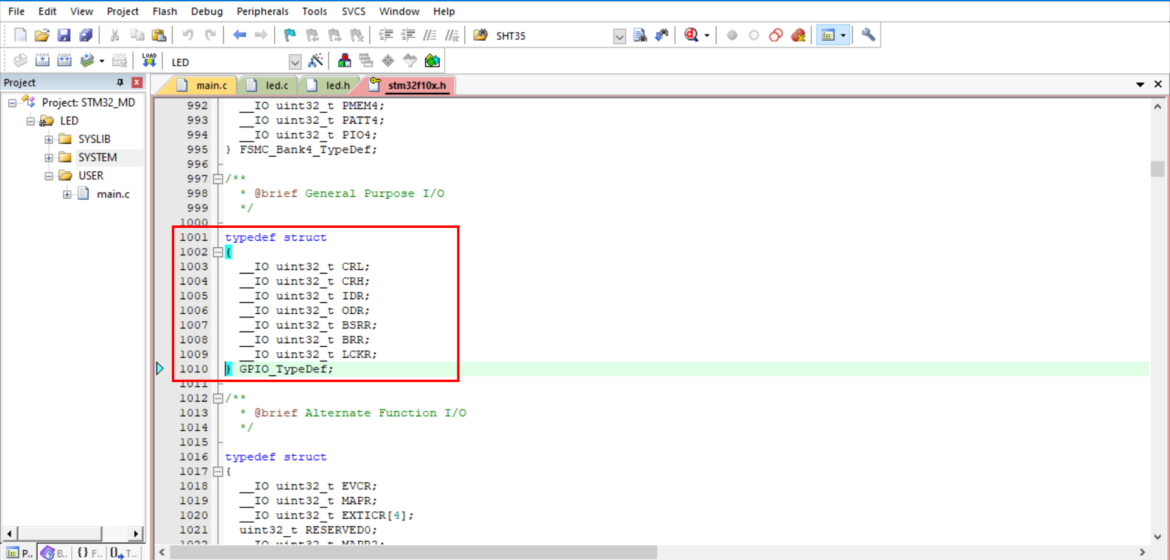Unindent the selected lines
Viewport: 1170px width, 560px height.
tap(408, 35)
